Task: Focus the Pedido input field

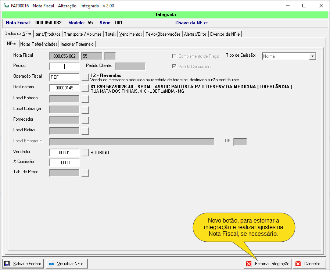Action: point(64,67)
